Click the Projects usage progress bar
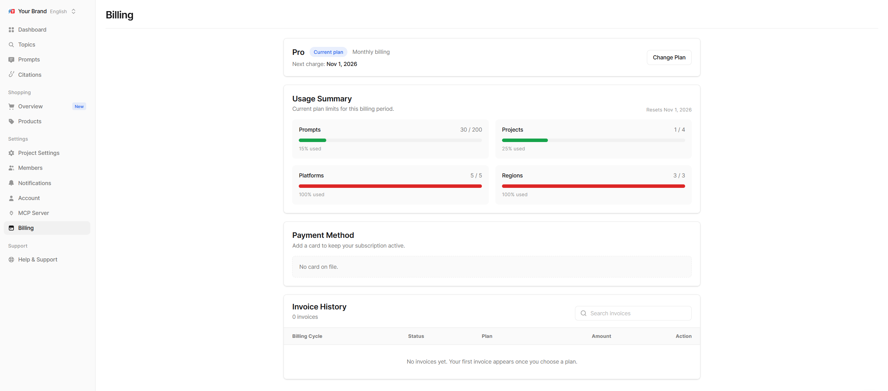The height and width of the screenshot is (391, 888). tap(593, 140)
